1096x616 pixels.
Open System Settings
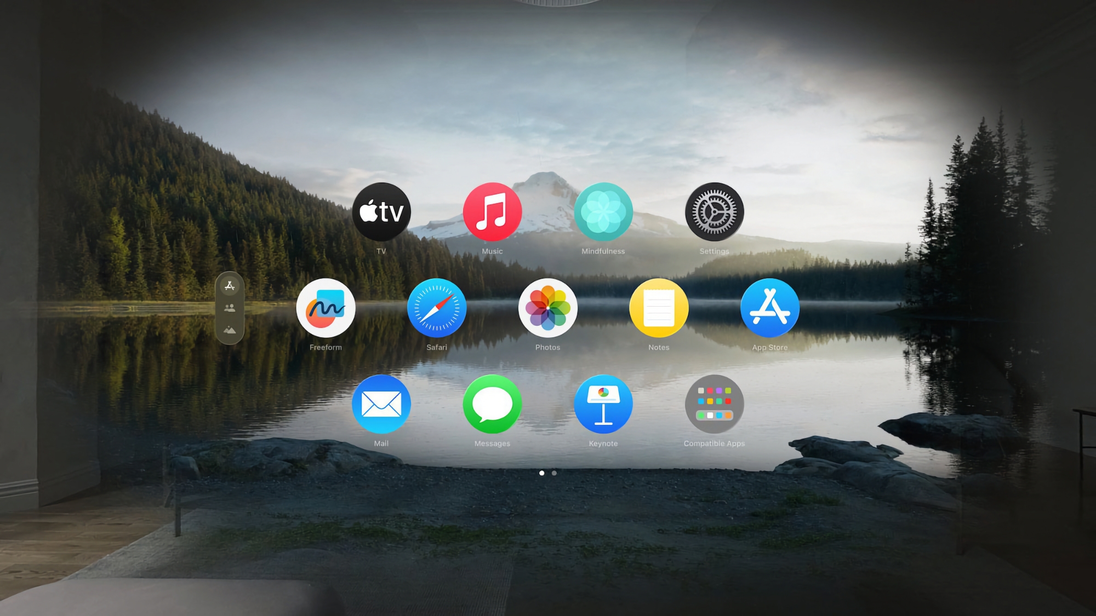click(x=713, y=213)
